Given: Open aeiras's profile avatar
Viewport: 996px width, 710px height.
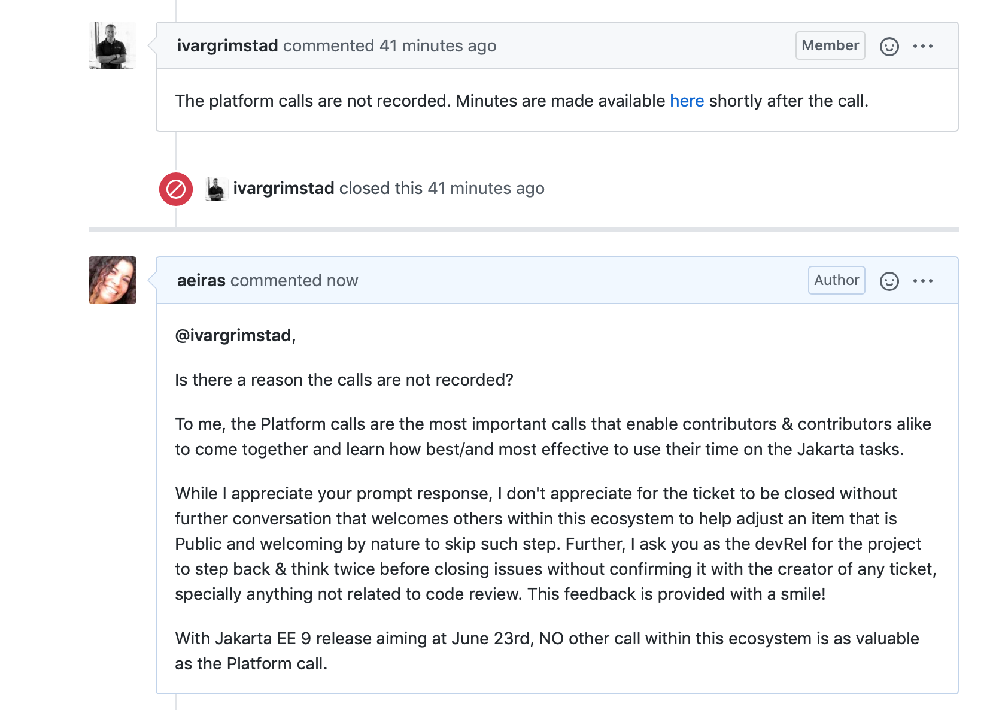Looking at the screenshot, I should pyautogui.click(x=113, y=280).
